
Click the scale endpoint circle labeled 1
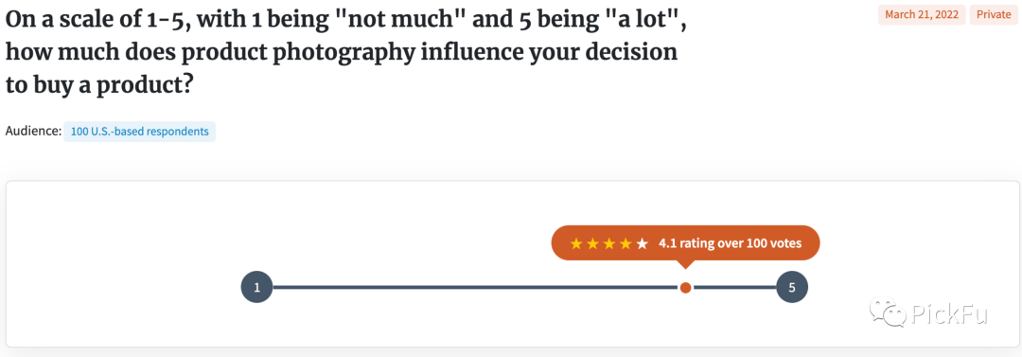(256, 287)
